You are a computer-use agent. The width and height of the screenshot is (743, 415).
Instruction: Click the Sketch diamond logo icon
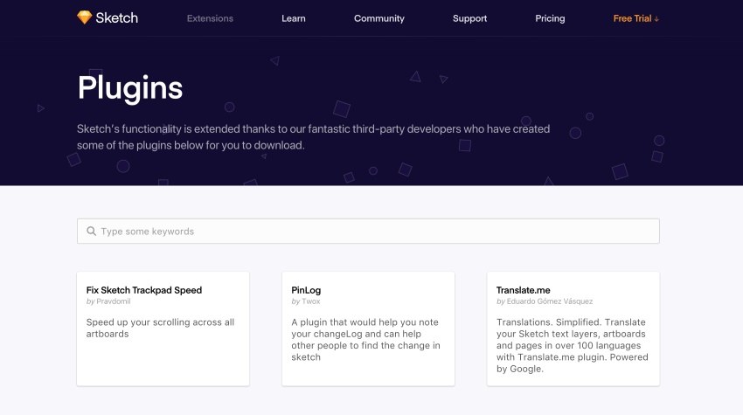pyautogui.click(x=84, y=17)
